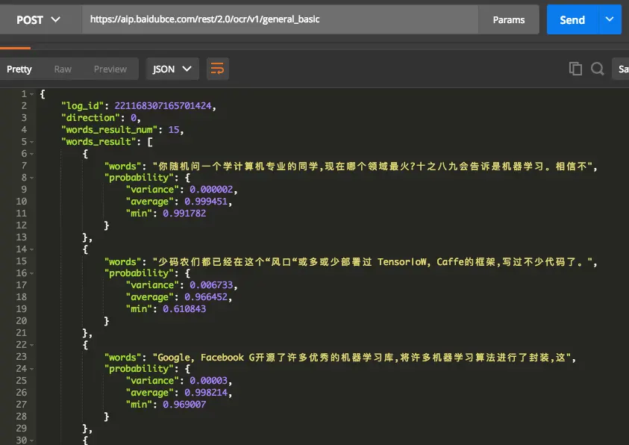Viewport: 629px width, 445px height.
Task: Click the request URL input field
Action: 280,19
